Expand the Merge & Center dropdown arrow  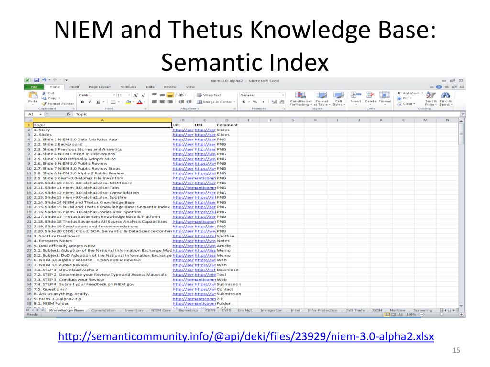234,102
